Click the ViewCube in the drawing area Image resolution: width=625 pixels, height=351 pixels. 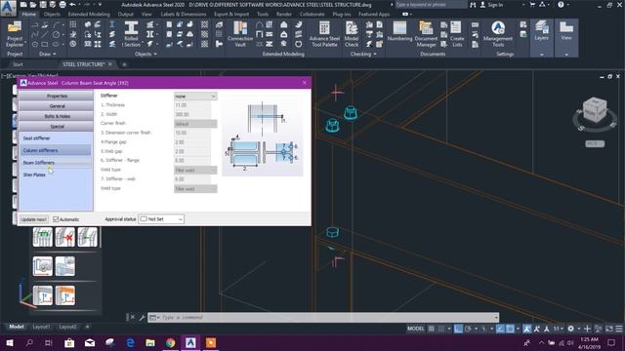click(595, 111)
